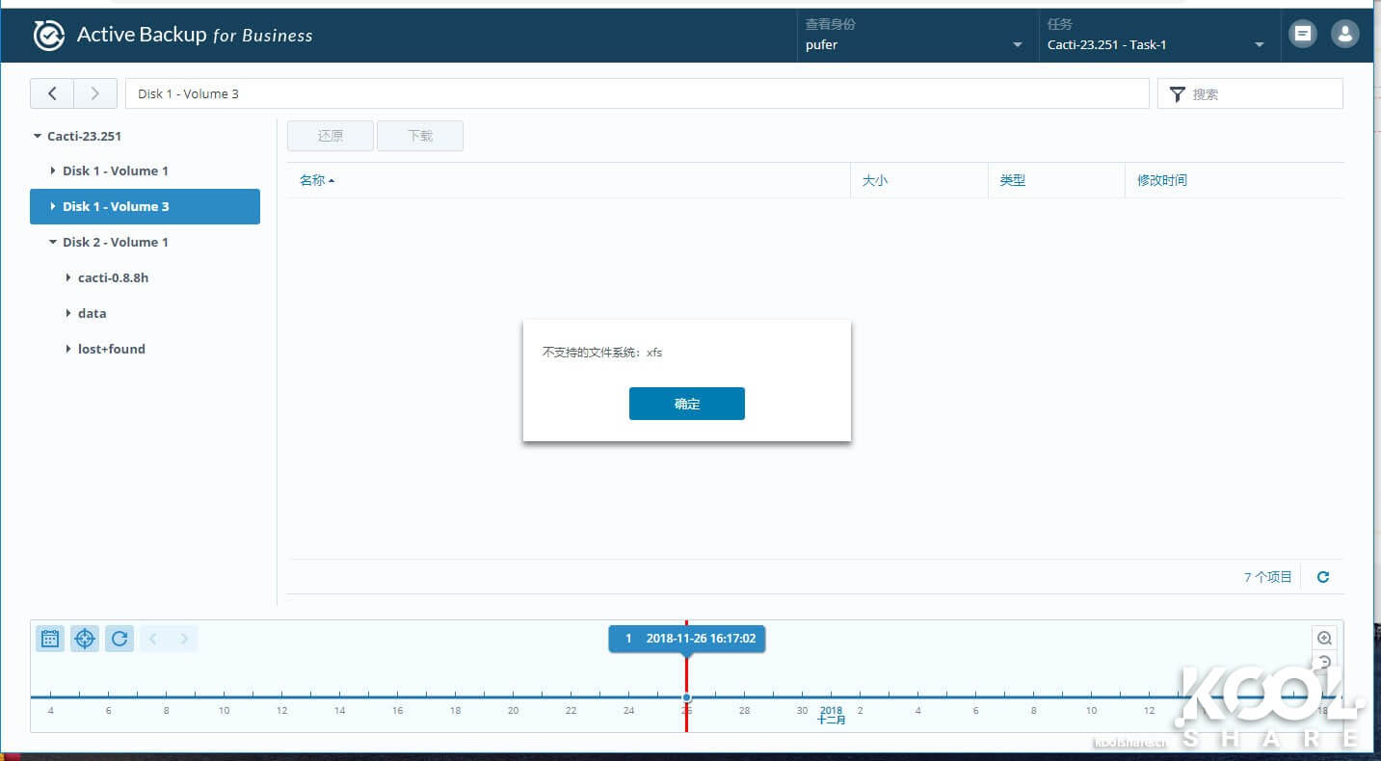Sort by the 名称 column header
The width and height of the screenshot is (1381, 761).
click(313, 180)
